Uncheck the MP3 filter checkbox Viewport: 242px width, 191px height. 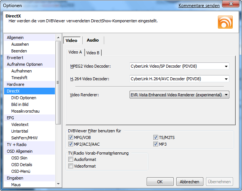tap(156, 144)
